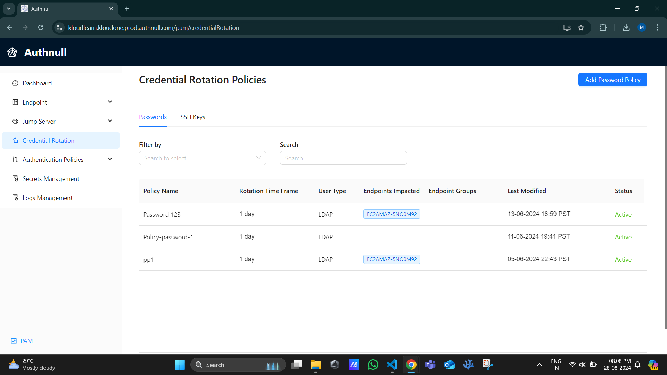The image size is (667, 375).
Task: Click the Search input field
Action: click(343, 158)
